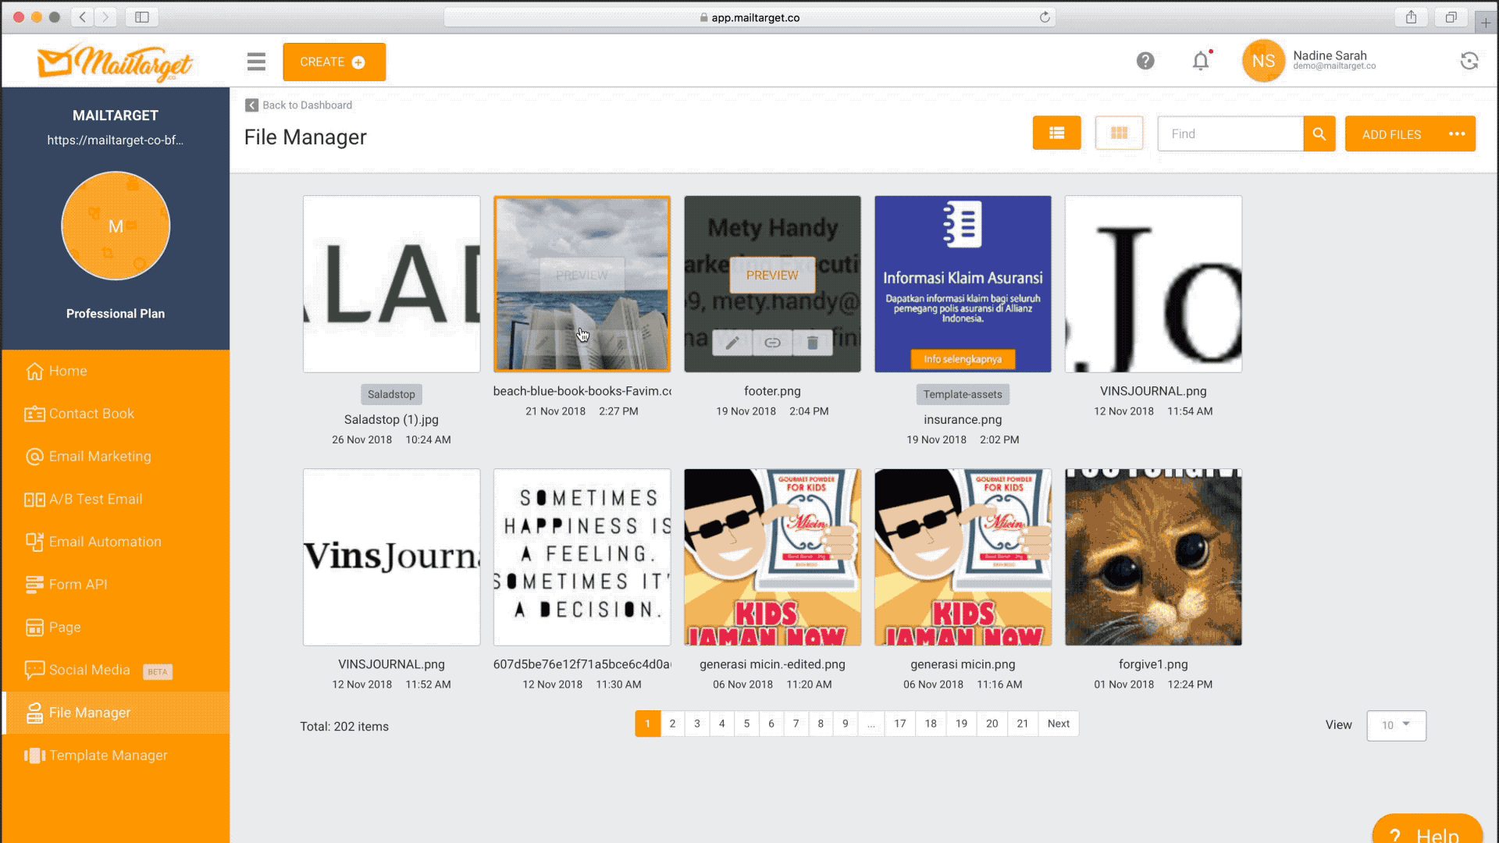Open the ADD FILES more options dots

coord(1456,134)
